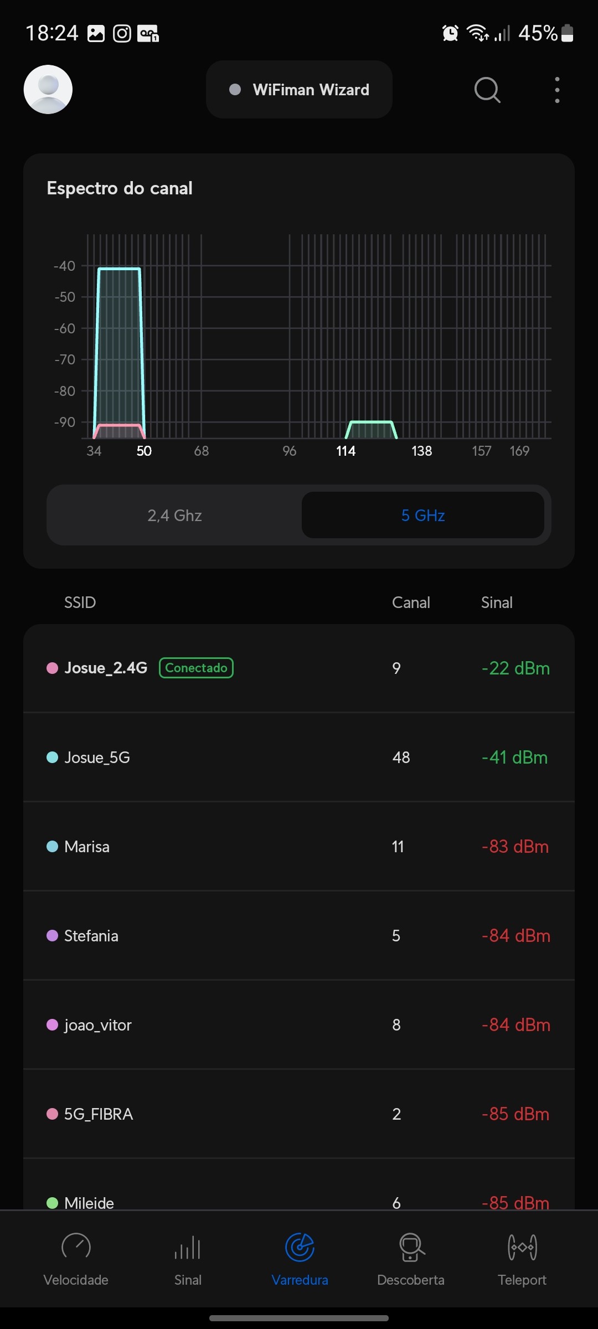Tap the user profile avatar
Image resolution: width=598 pixels, height=1329 pixels.
coord(48,90)
